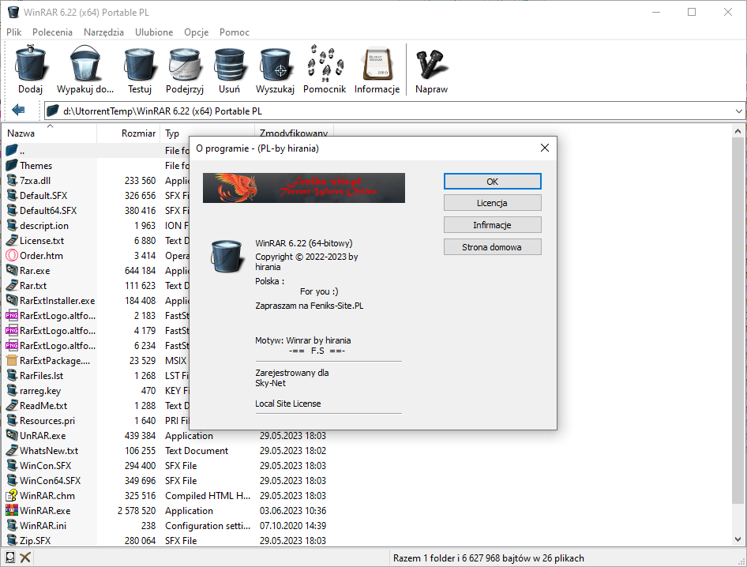Viewport: 747px width, 567px height.
Task: Select the WinCon64.SFX file name
Action: [50, 481]
